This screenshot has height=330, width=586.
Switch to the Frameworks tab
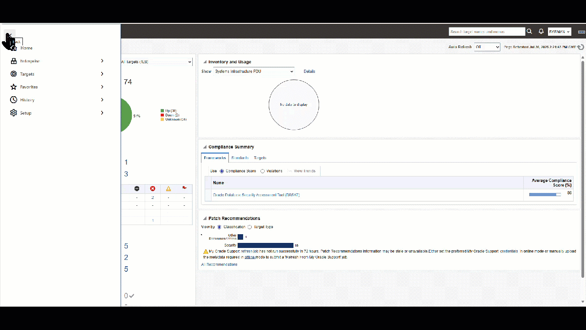215,158
